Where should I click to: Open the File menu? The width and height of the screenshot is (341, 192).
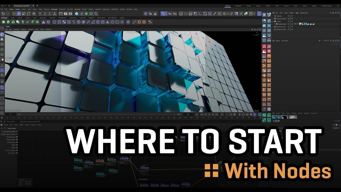[2, 9]
